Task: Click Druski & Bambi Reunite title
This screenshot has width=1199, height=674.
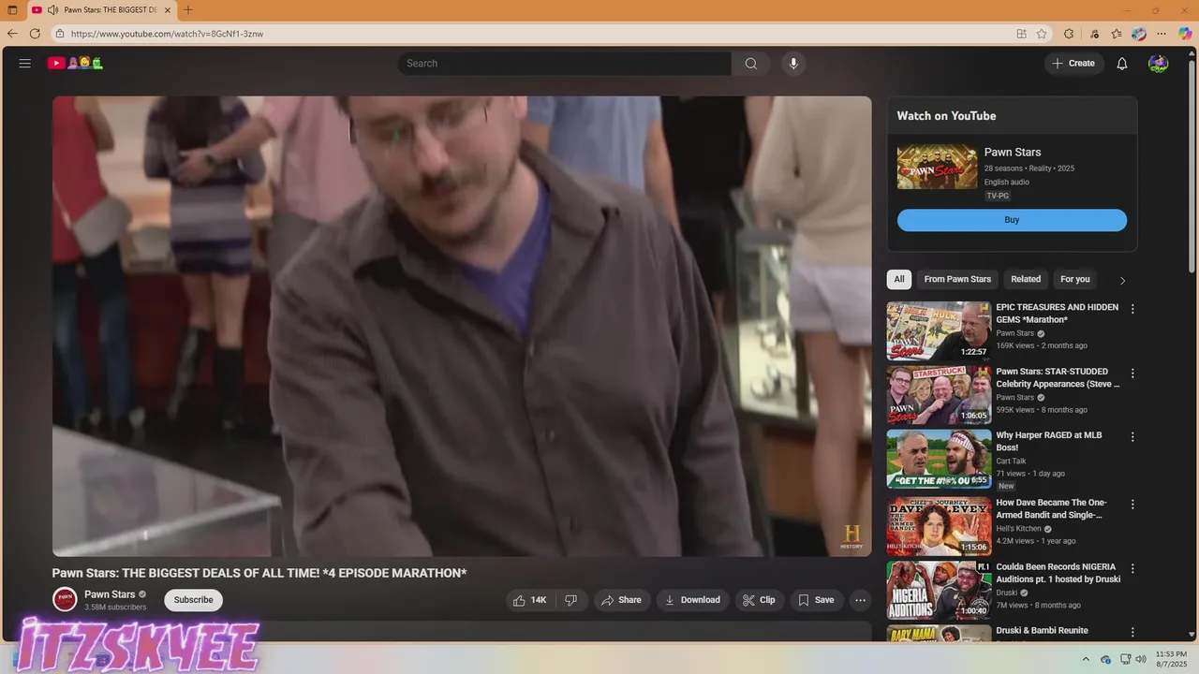Action: [1042, 630]
